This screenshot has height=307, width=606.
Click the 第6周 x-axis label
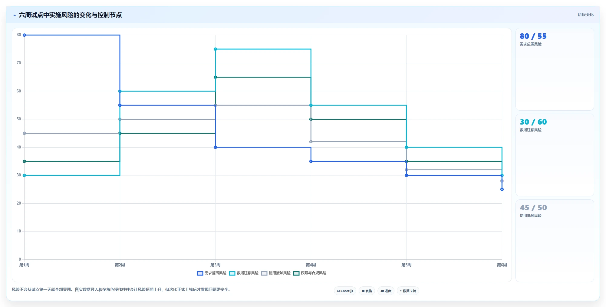point(502,265)
